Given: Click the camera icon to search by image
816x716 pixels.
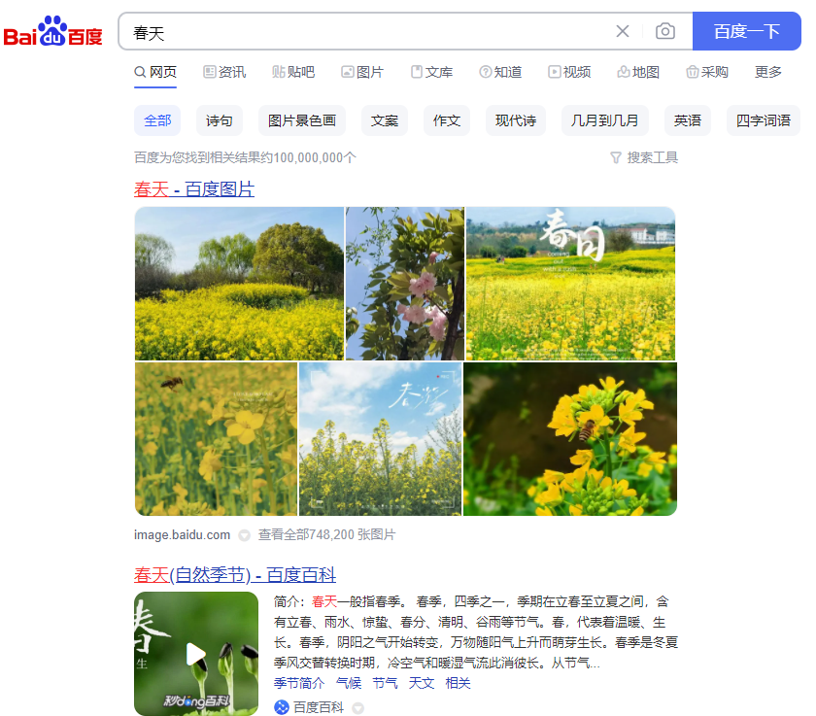Looking at the screenshot, I should (665, 31).
